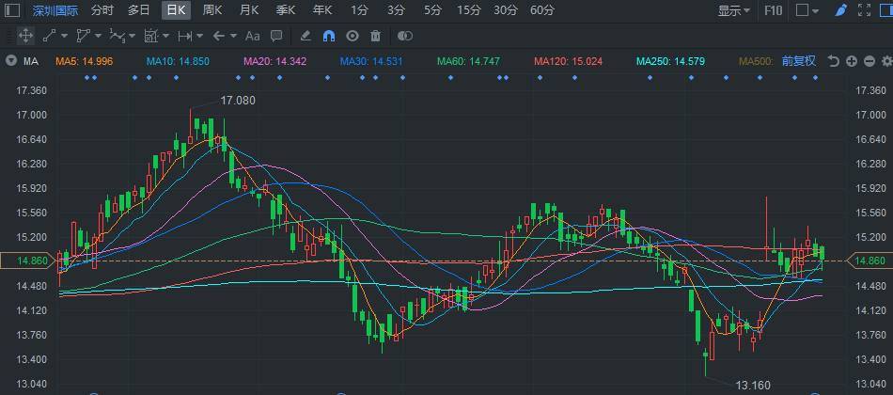This screenshot has width=893, height=395.
Task: Expand the range tool dropdown arrow
Action: pyautogui.click(x=200, y=36)
